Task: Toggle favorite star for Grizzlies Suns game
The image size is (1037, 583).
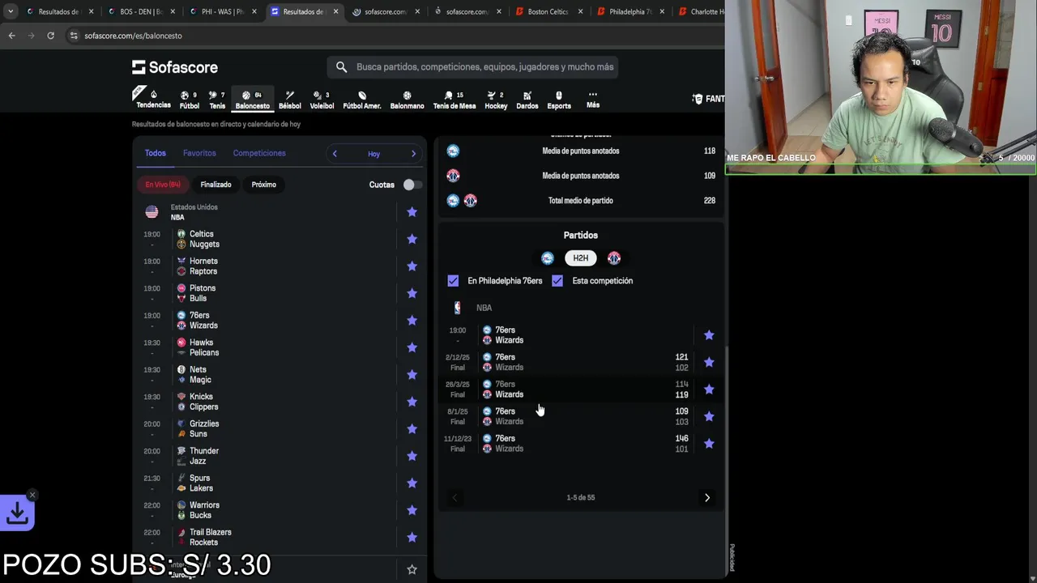Action: 412,429
